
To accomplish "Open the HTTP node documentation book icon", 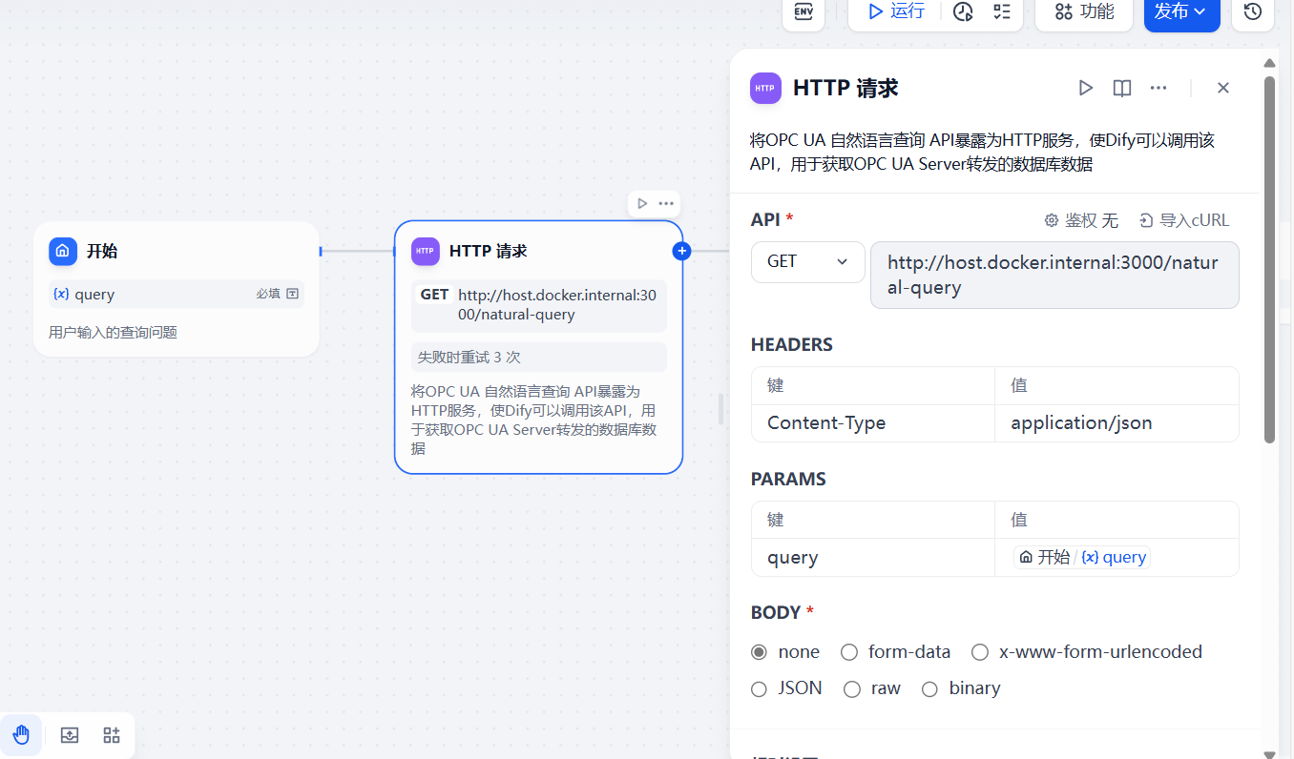I will (1121, 87).
